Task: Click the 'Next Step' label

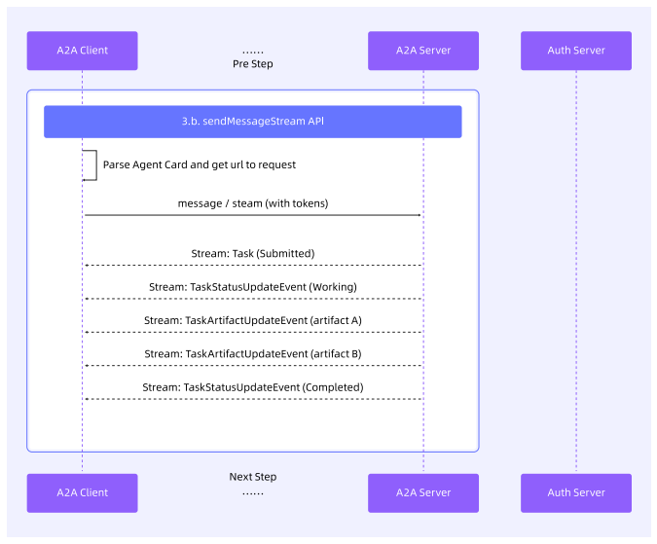Action: [x=253, y=477]
